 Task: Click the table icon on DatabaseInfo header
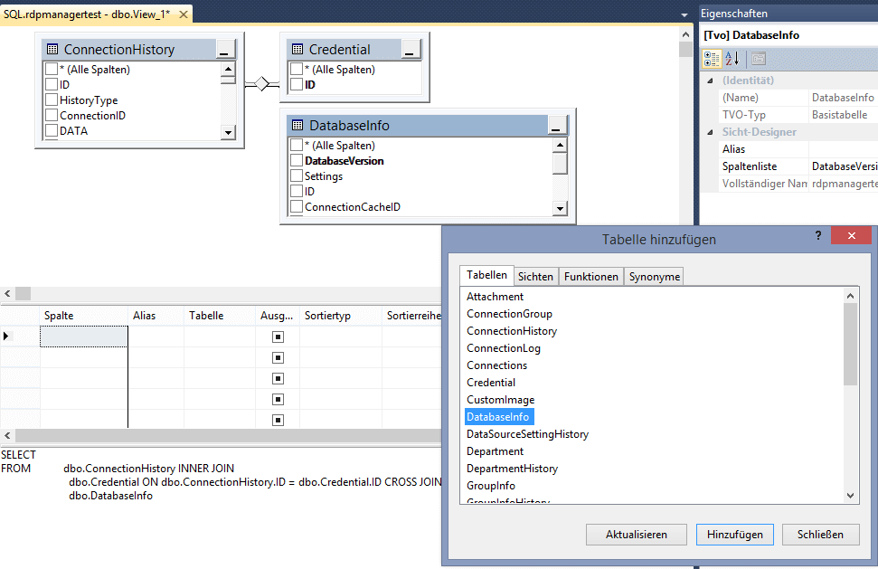point(296,125)
